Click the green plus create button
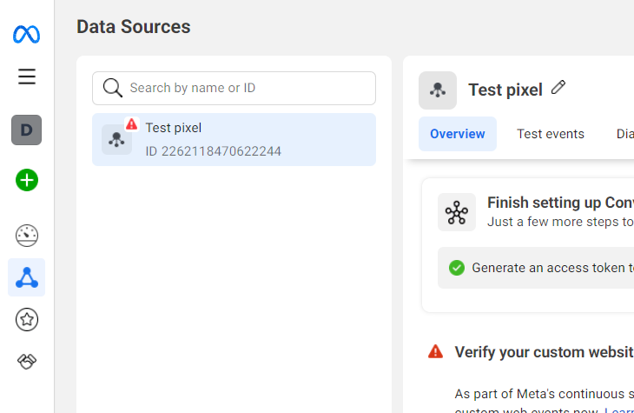634x413 pixels. [x=27, y=180]
